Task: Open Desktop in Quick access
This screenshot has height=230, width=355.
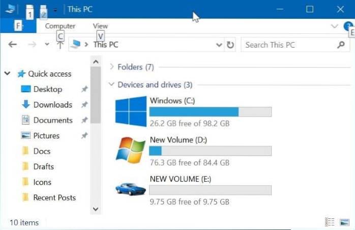Action: pos(47,89)
